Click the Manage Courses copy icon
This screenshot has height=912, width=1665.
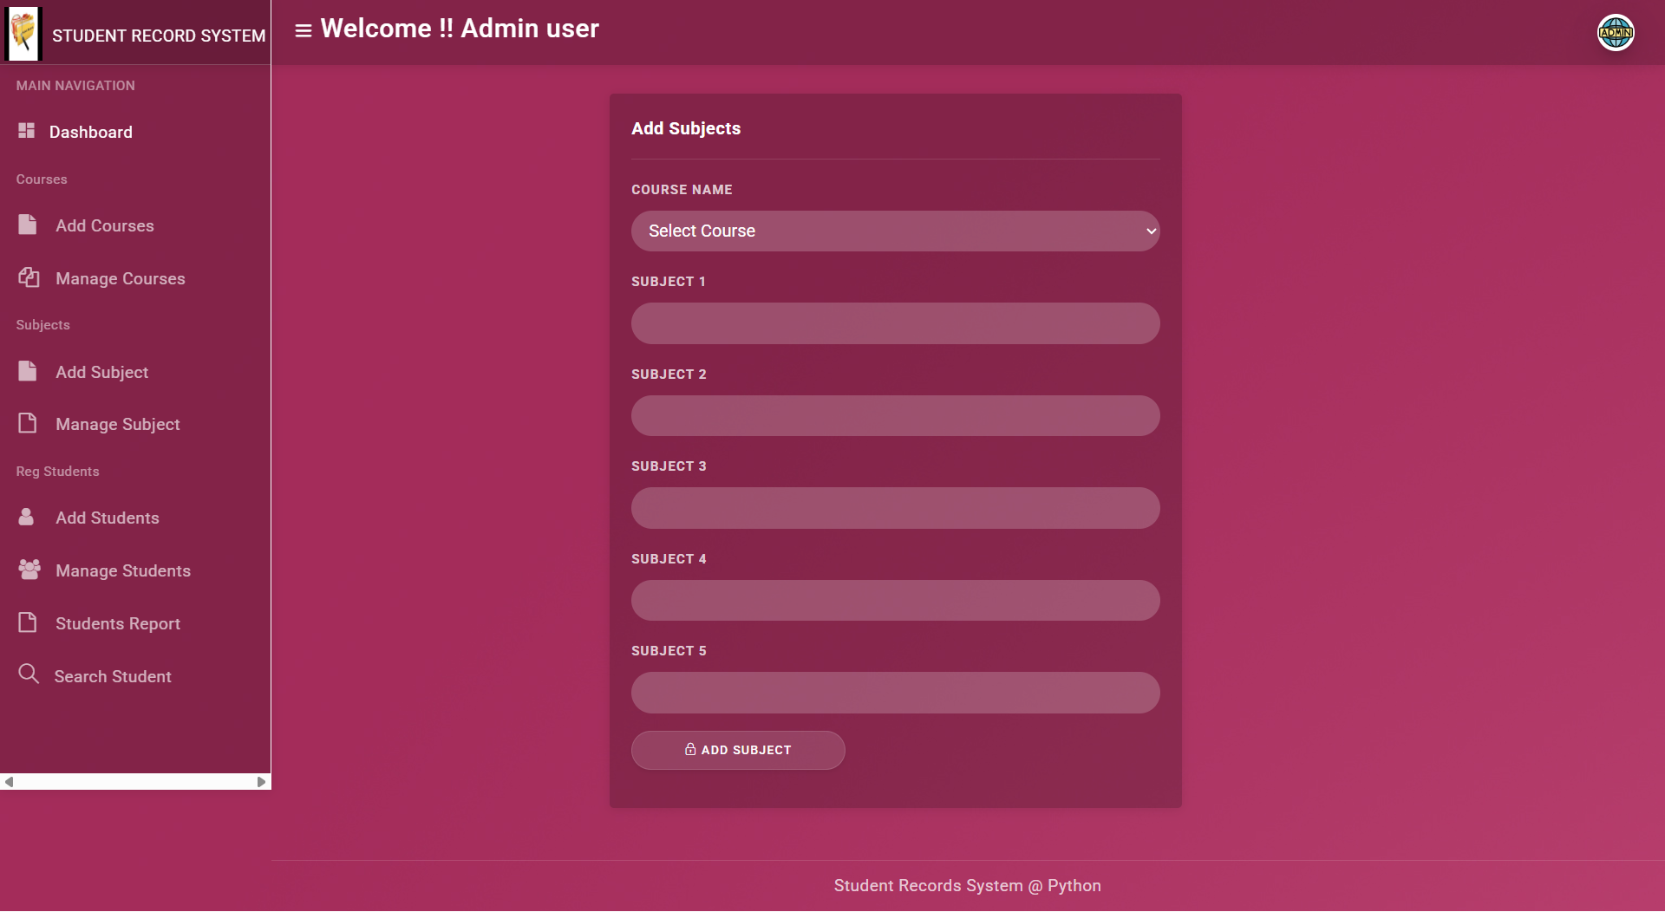coord(29,277)
